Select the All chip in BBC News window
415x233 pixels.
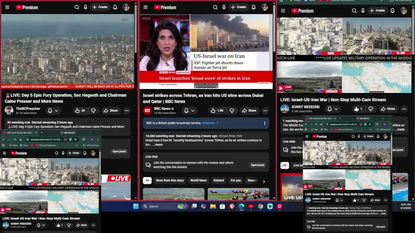pos(147,180)
